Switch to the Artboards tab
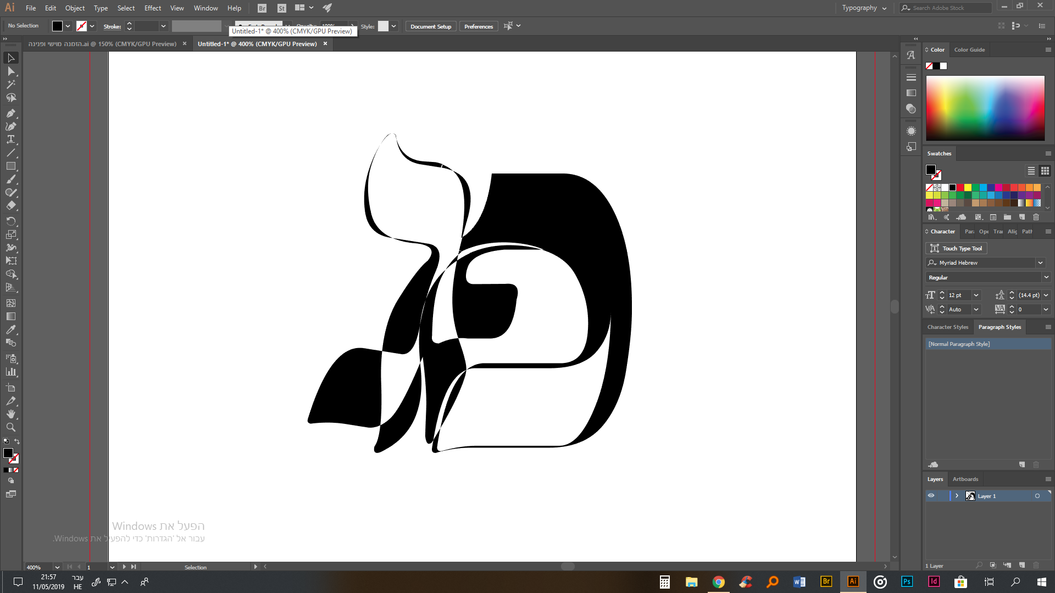1055x593 pixels. pos(965,479)
